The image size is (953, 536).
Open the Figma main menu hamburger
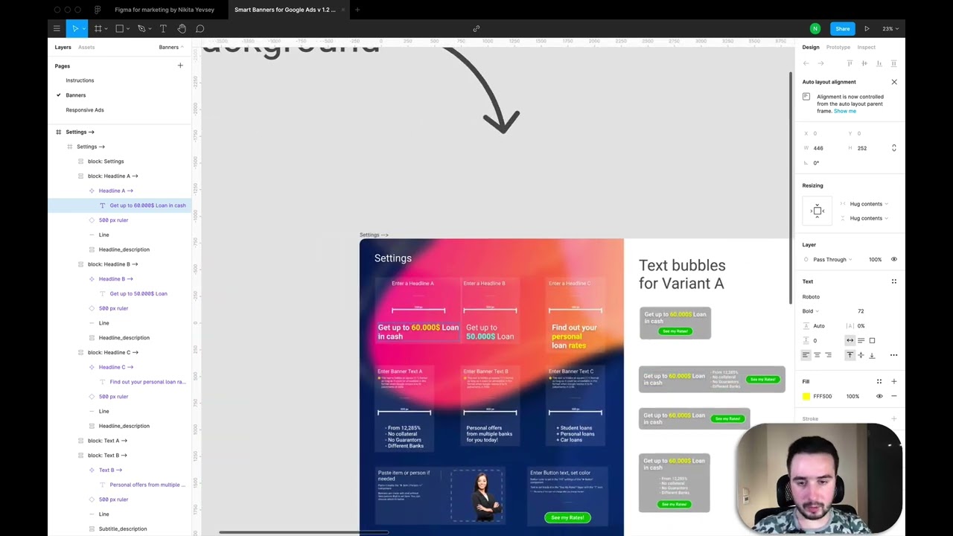[57, 28]
